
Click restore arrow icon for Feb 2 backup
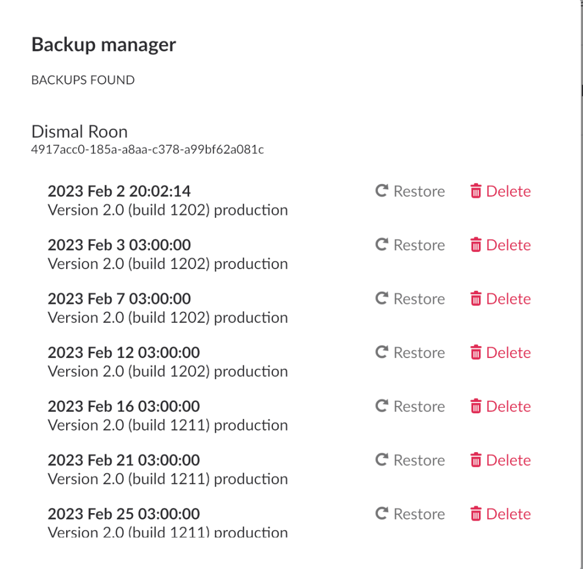tap(382, 191)
